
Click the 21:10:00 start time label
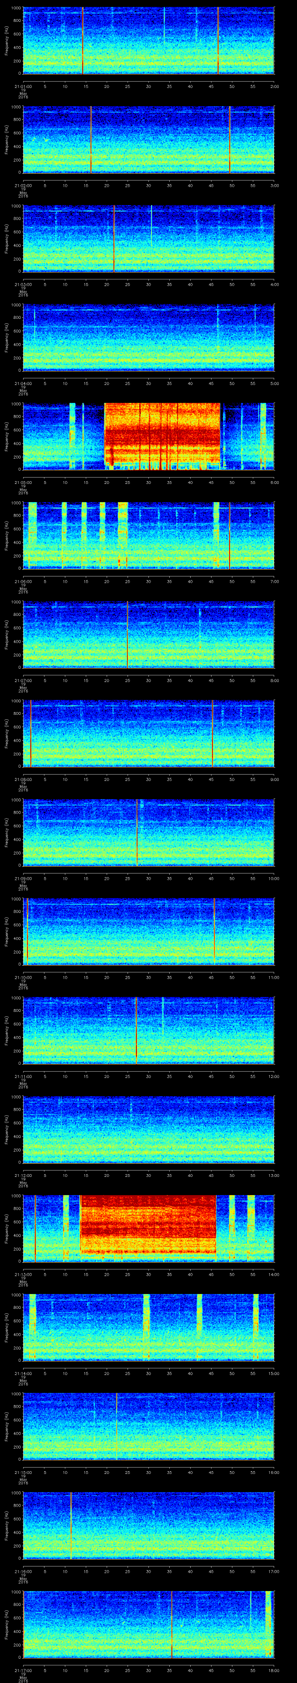click(x=23, y=977)
